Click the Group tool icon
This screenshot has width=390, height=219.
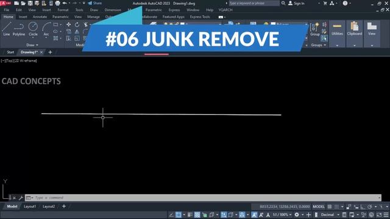pos(314,29)
